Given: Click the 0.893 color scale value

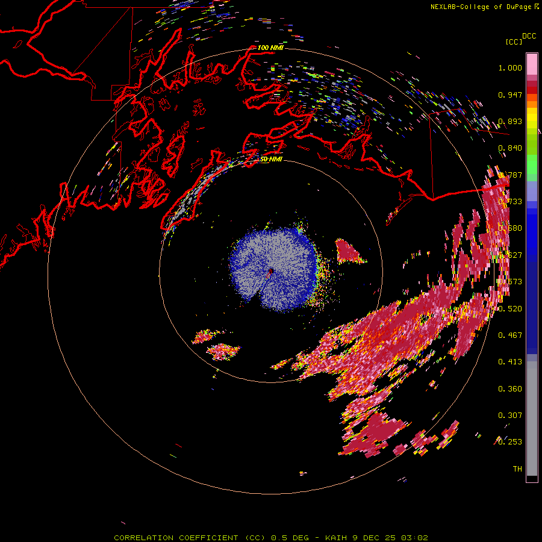Looking at the screenshot, I should 510,121.
